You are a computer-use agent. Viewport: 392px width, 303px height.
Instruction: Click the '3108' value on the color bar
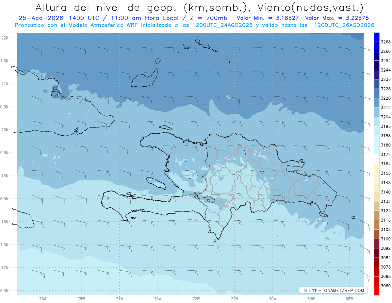(x=386, y=229)
